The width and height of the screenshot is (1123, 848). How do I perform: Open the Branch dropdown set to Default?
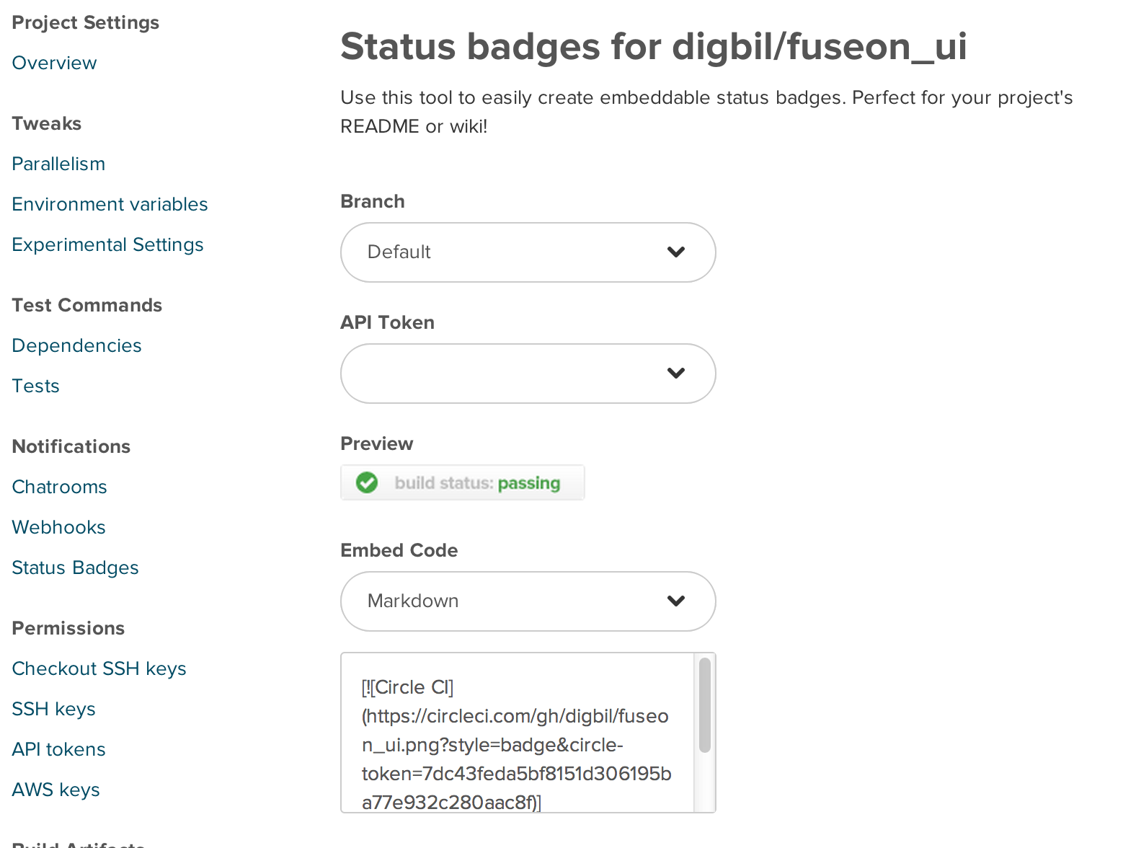527,252
